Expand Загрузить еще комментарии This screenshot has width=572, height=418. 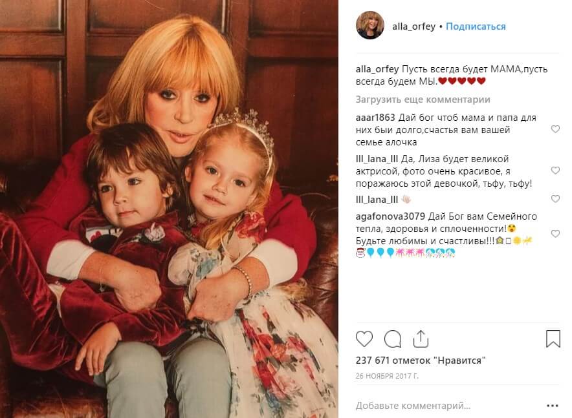pyautogui.click(x=423, y=99)
